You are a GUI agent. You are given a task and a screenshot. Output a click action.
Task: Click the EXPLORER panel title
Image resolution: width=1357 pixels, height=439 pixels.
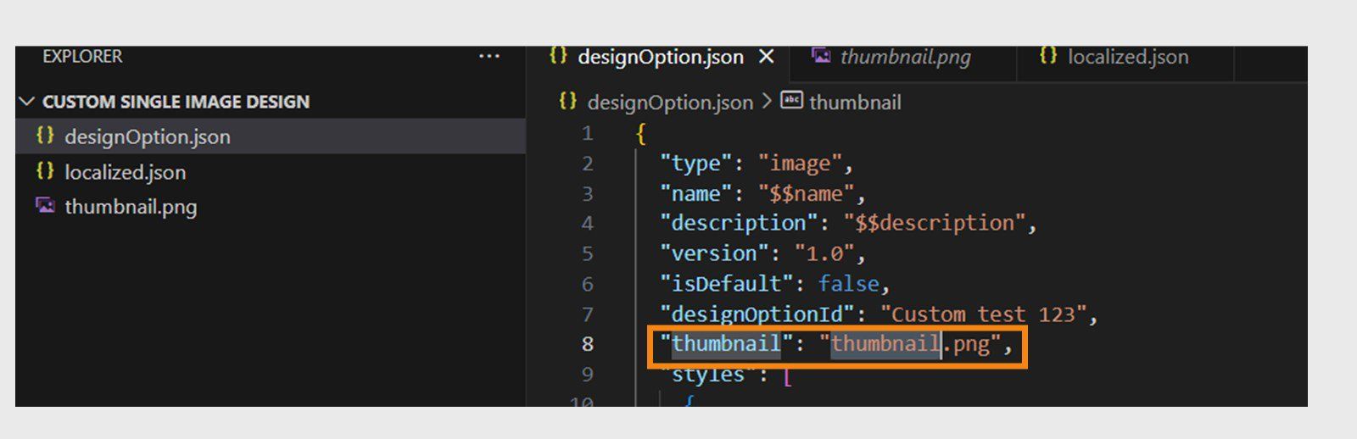coord(82,57)
